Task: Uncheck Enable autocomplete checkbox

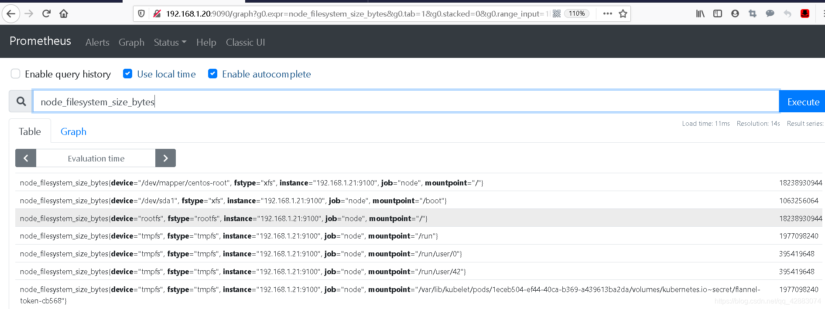Action: coord(212,74)
